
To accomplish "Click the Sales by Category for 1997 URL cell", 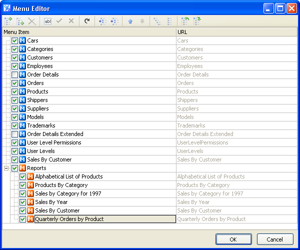I will point(236,193).
